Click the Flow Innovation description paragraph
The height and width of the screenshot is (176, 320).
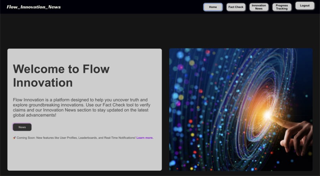click(82, 107)
